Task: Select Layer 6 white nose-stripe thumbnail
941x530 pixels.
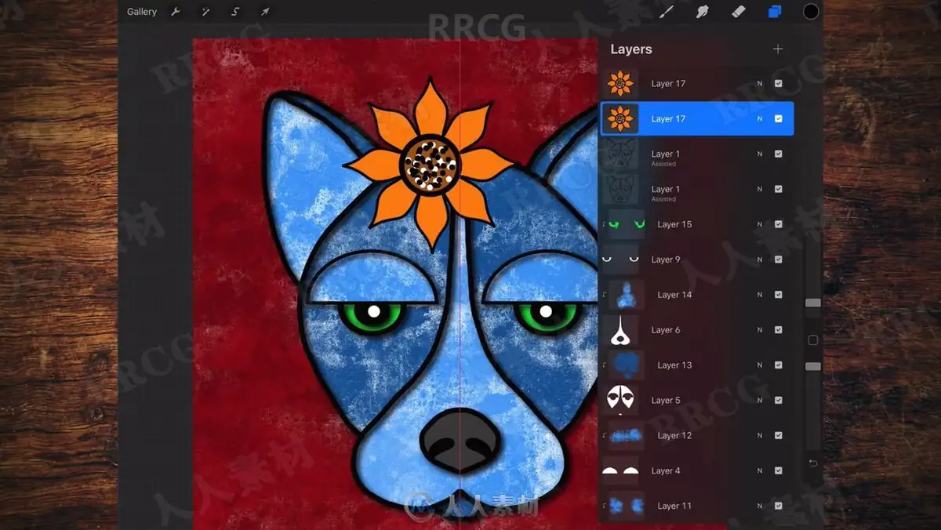Action: click(x=620, y=330)
